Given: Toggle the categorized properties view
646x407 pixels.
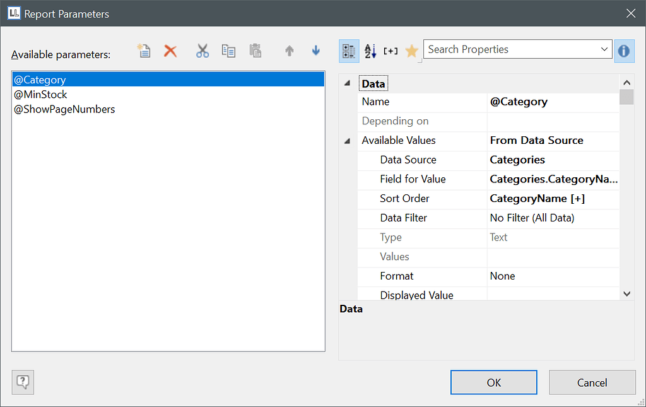Looking at the screenshot, I should 349,50.
